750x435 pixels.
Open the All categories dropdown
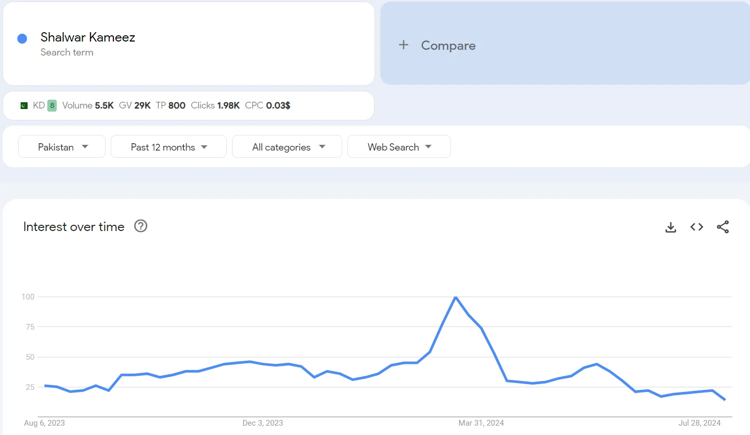coord(287,146)
